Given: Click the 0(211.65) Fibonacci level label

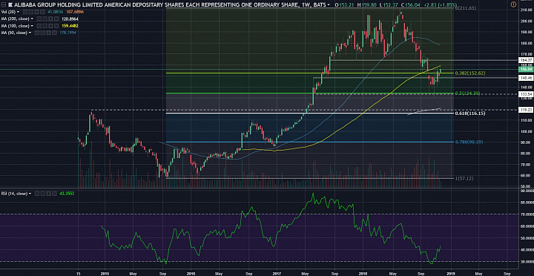Looking at the screenshot, I should [465, 7].
